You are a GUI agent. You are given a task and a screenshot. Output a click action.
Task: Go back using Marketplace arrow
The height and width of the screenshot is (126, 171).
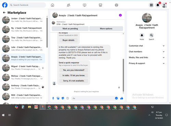tap(4, 13)
